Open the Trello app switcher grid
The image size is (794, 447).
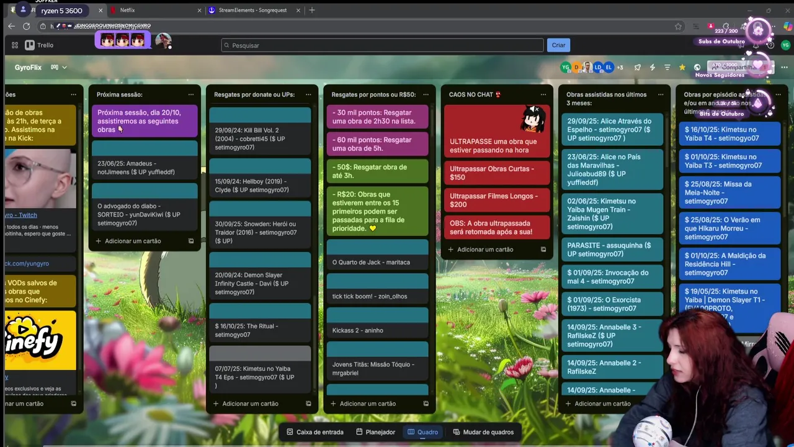[15, 45]
